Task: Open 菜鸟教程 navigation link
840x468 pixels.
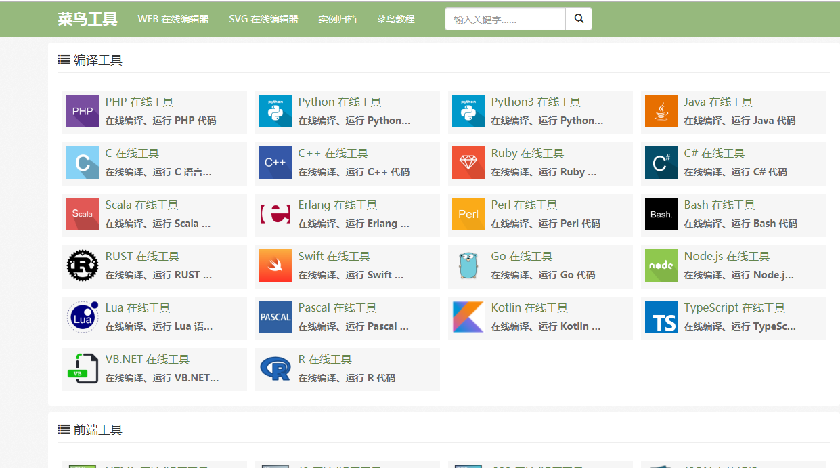Action: coord(395,19)
